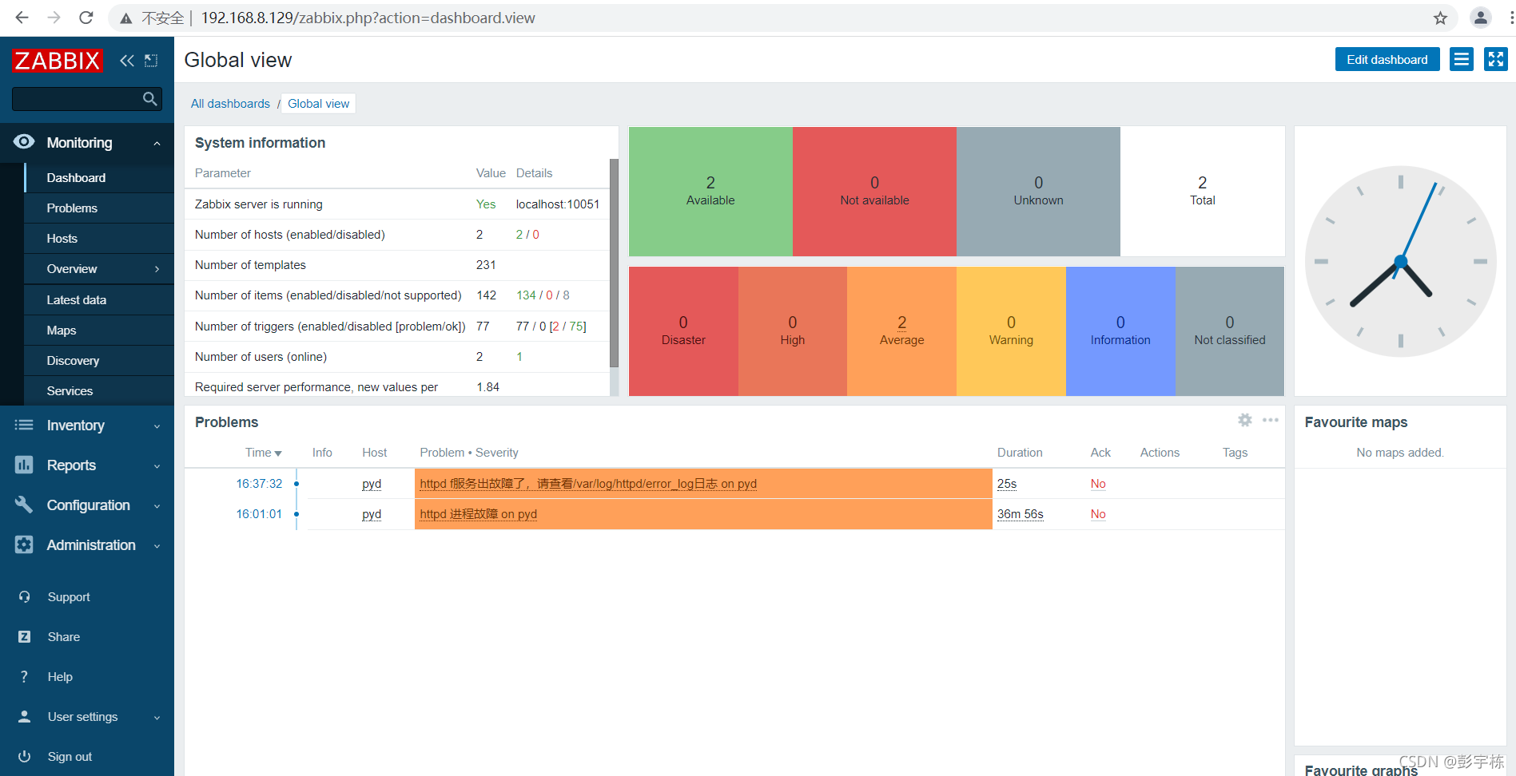Click the Inventory list icon
Image resolution: width=1516 pixels, height=776 pixels.
24,426
